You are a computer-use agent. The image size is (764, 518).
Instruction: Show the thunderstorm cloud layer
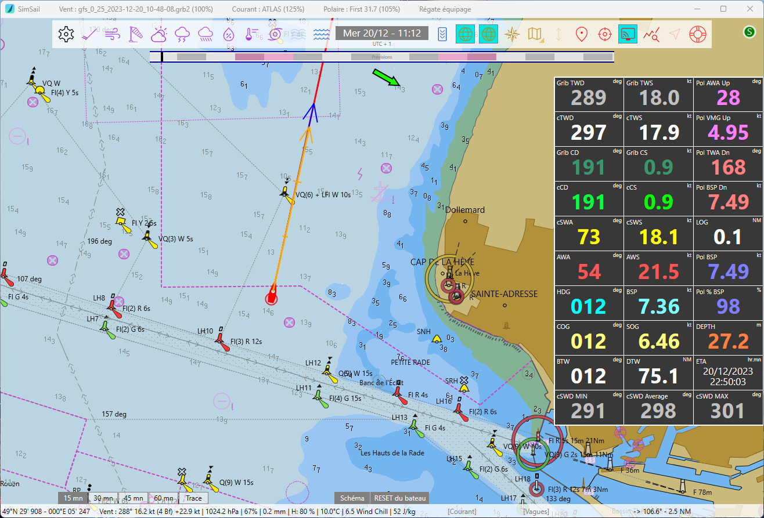[182, 34]
